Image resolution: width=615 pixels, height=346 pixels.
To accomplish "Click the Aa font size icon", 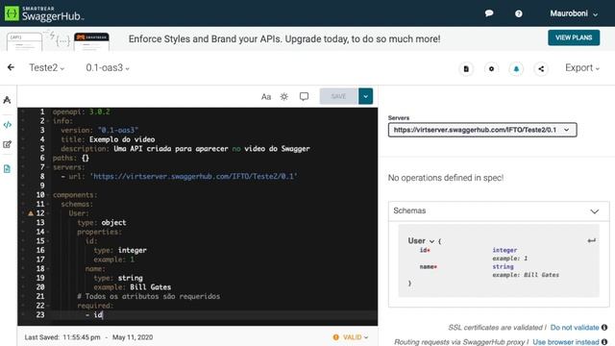I will point(266,96).
